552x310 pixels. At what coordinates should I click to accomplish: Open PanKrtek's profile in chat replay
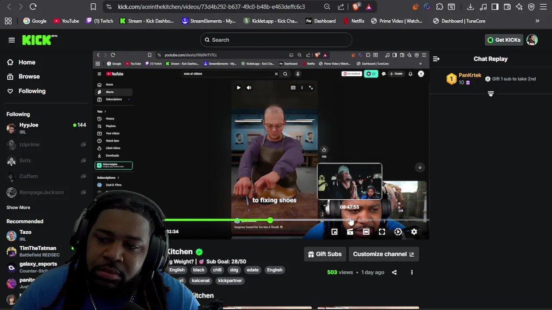(x=470, y=75)
